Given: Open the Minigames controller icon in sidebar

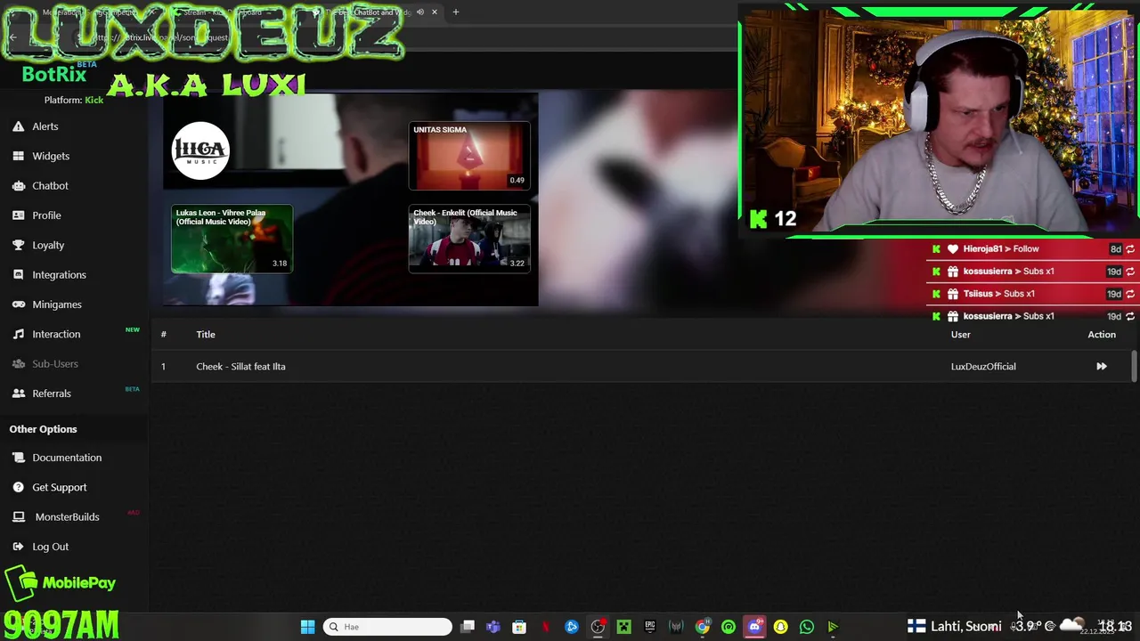Looking at the screenshot, I should [18, 304].
